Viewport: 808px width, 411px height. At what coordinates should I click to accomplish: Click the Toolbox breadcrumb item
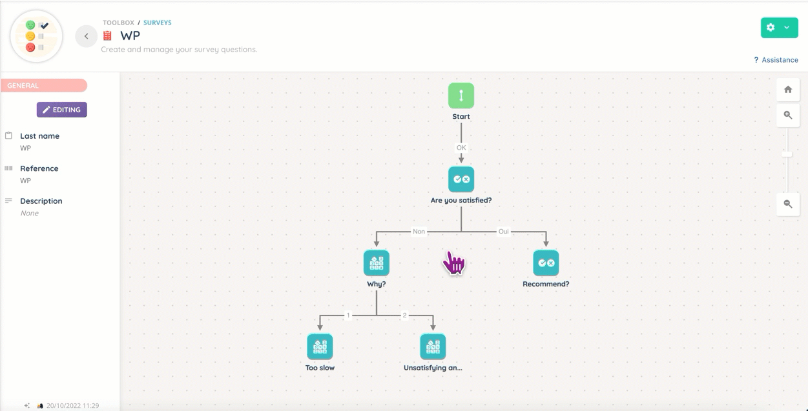click(118, 23)
